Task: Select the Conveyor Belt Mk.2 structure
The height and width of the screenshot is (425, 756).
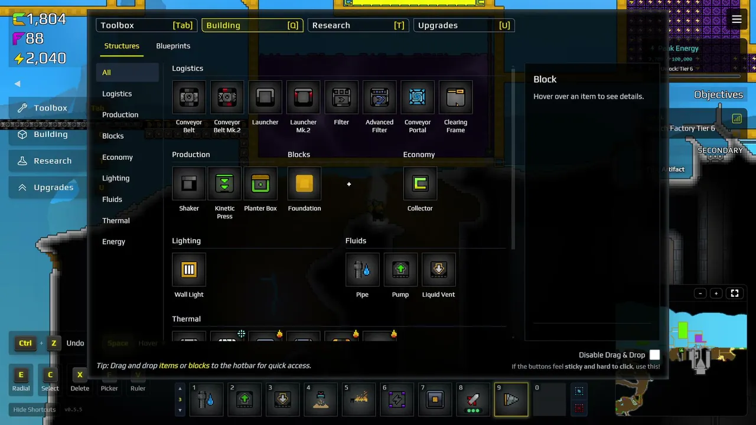Action: tap(227, 97)
